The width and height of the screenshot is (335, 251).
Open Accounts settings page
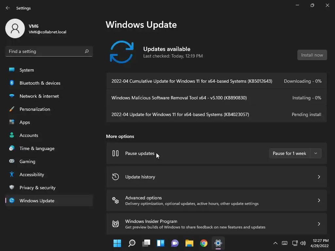click(x=49, y=135)
